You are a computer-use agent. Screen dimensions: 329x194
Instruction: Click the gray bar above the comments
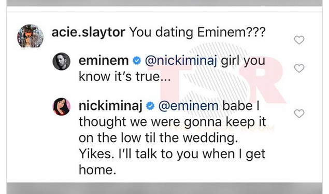[165, 3]
